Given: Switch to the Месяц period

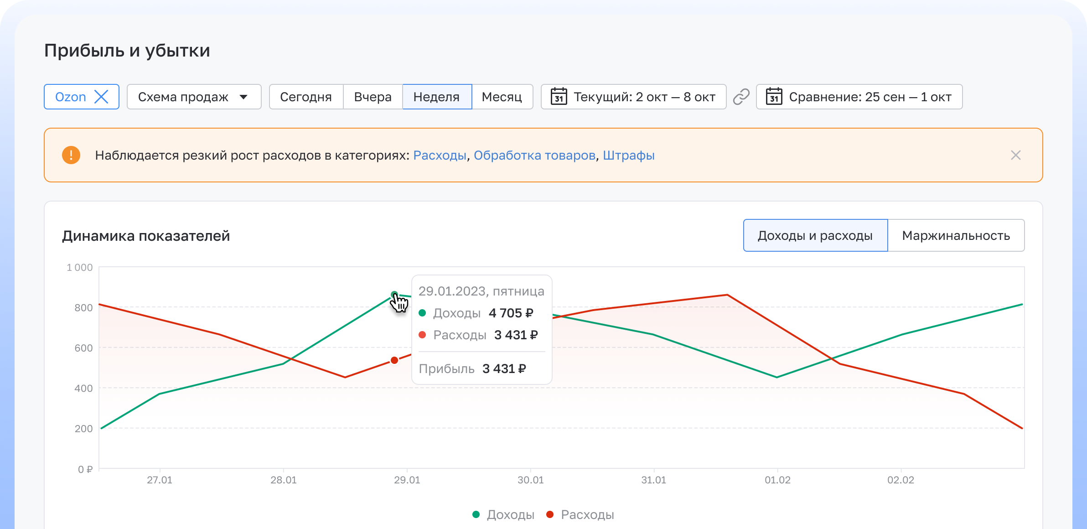Looking at the screenshot, I should tap(502, 97).
